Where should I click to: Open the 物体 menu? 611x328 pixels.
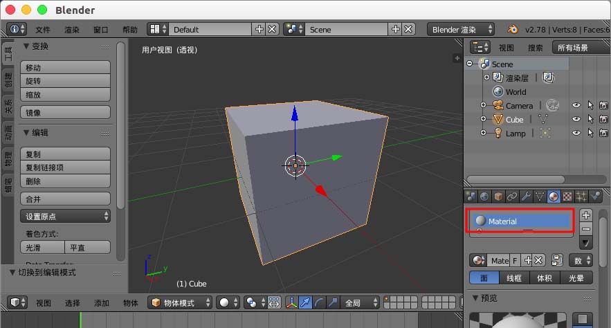click(131, 302)
